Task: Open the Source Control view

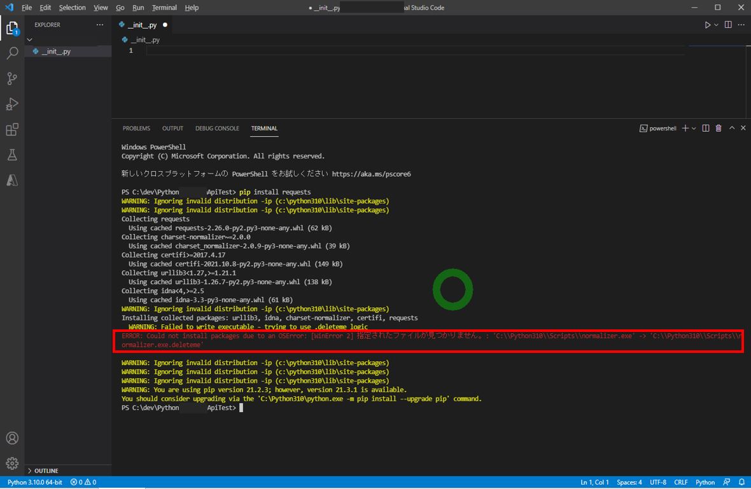Action: (11, 78)
